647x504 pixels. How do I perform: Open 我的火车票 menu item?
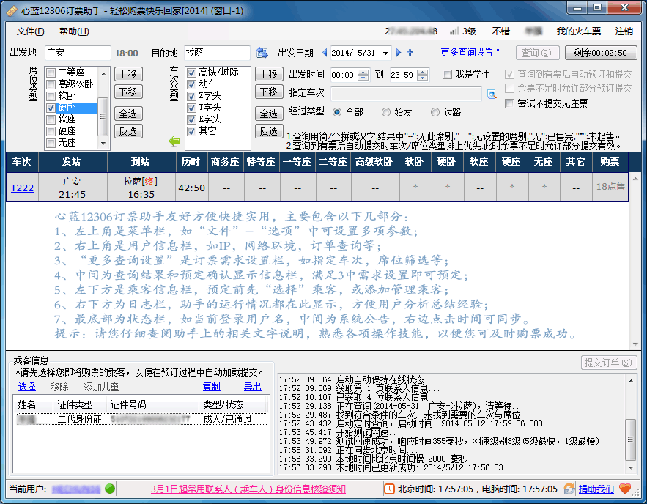[x=579, y=31]
